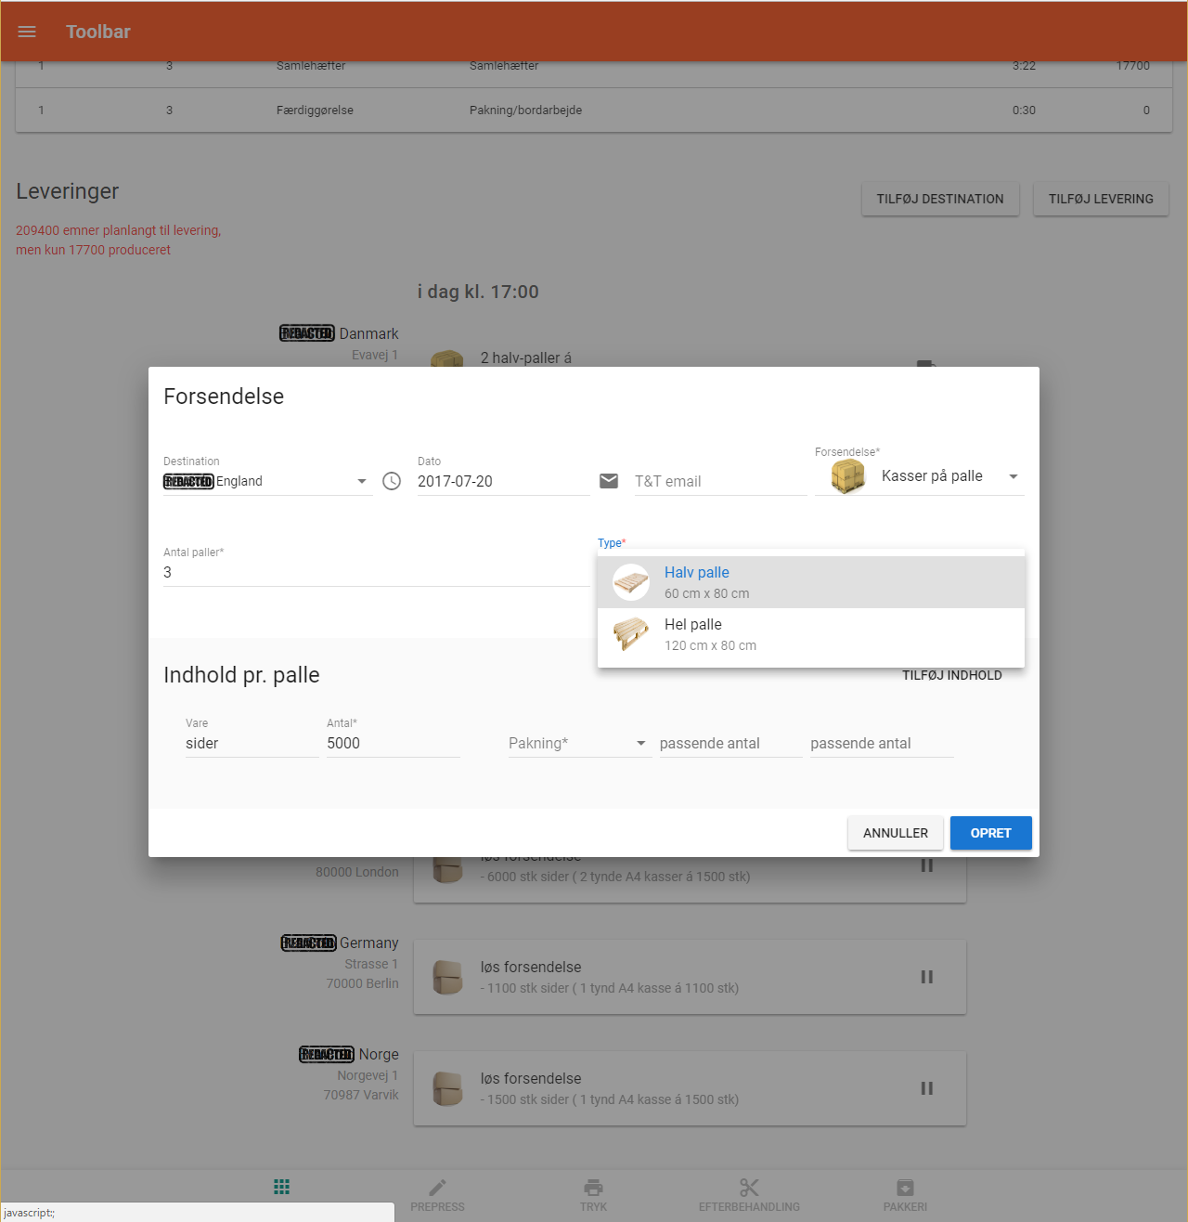Click the Halv palle pallet image

[x=631, y=582]
